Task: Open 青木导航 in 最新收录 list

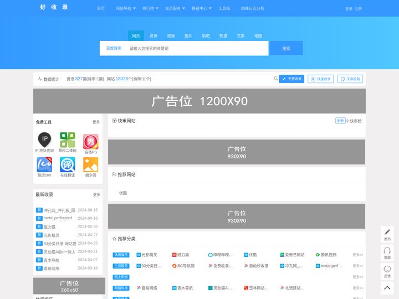Action: [52, 260]
